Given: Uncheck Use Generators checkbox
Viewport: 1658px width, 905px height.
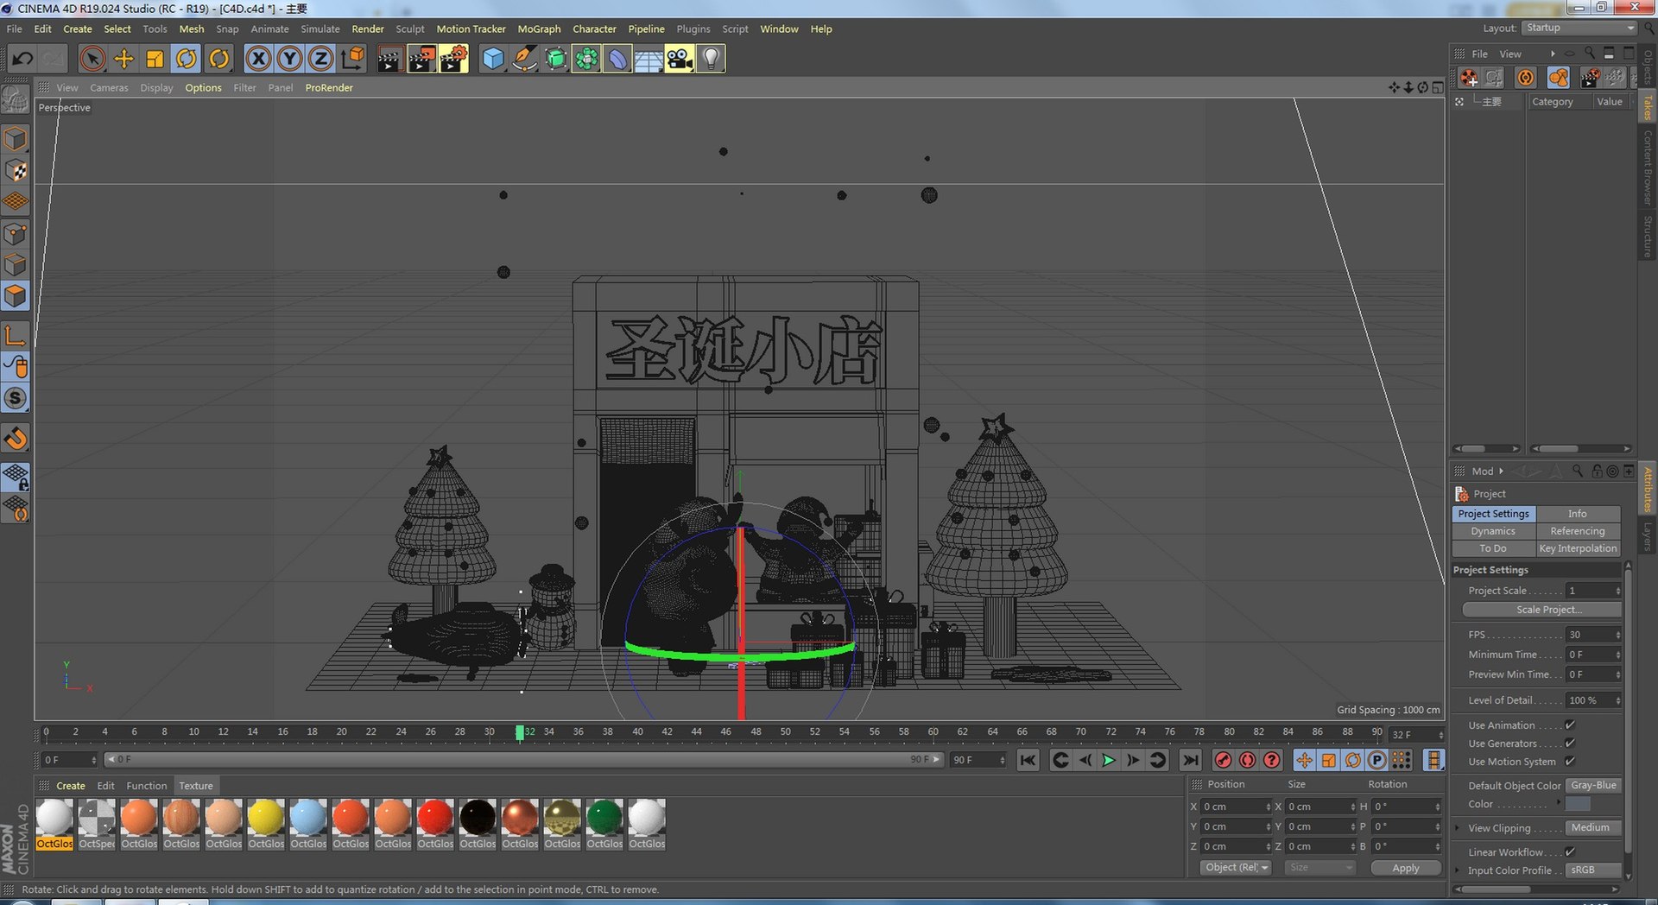Looking at the screenshot, I should (x=1570, y=744).
